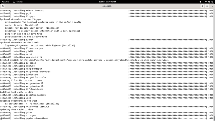Open terminal search with magnifier icon
Screen dimensions: 215x121
[x=202, y=6]
